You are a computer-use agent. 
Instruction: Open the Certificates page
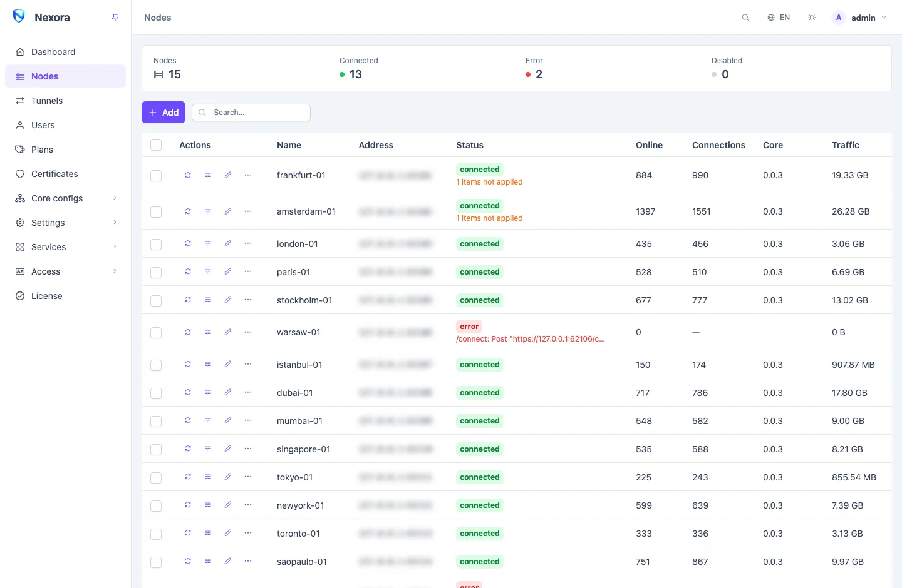pyautogui.click(x=65, y=174)
